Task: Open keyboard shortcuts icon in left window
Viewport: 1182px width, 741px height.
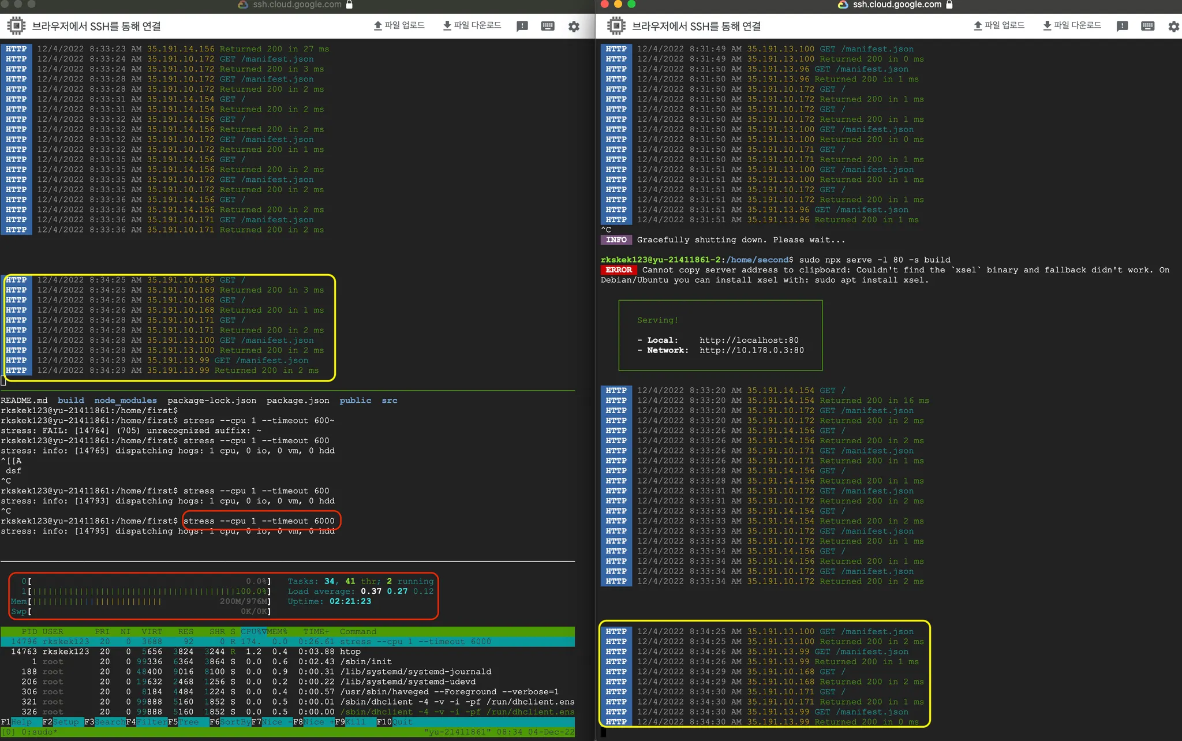Action: click(x=548, y=26)
